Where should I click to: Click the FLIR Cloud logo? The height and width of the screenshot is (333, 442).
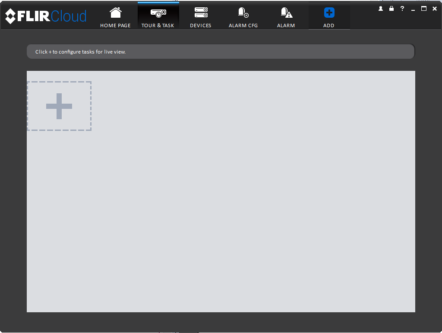click(x=46, y=16)
